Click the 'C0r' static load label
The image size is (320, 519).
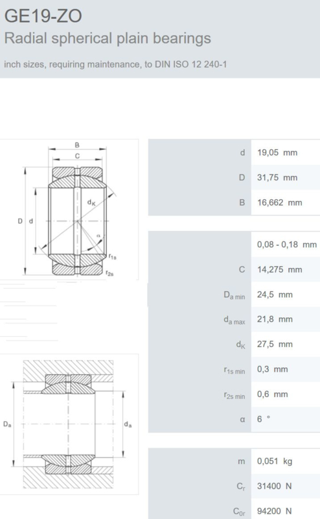239,512
